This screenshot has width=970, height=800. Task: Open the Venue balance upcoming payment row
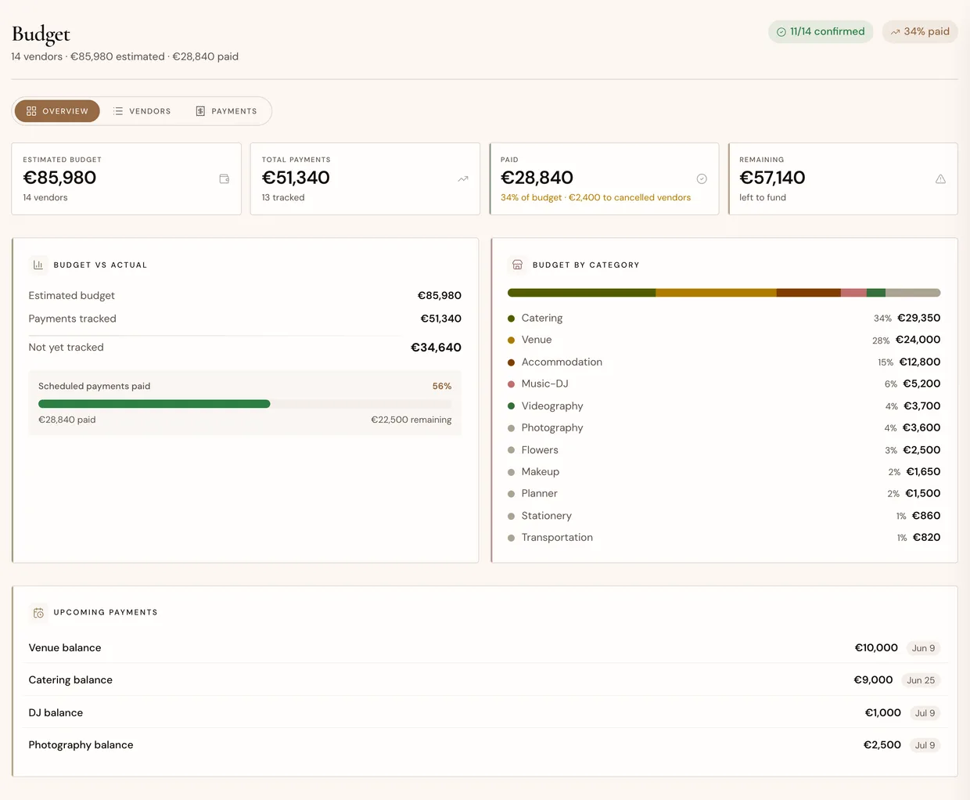[x=484, y=647]
